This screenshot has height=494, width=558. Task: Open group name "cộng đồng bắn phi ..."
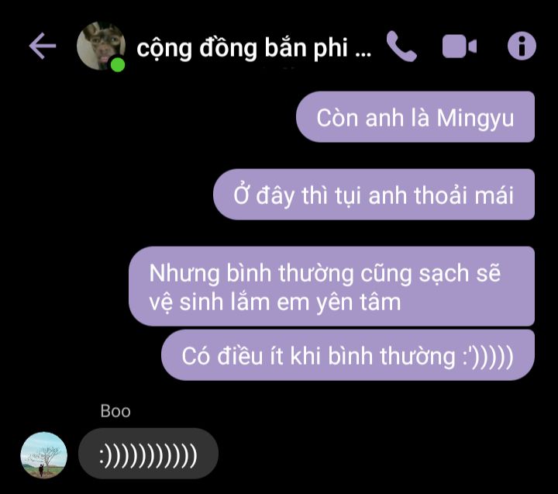(253, 48)
